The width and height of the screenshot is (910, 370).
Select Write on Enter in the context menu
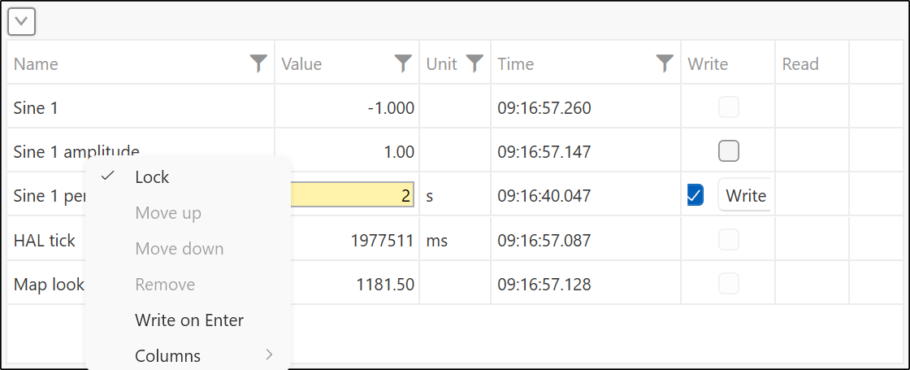[x=188, y=320]
